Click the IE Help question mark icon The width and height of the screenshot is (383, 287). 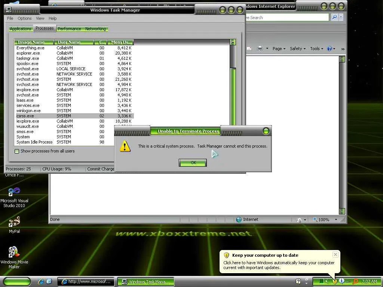click(x=330, y=49)
